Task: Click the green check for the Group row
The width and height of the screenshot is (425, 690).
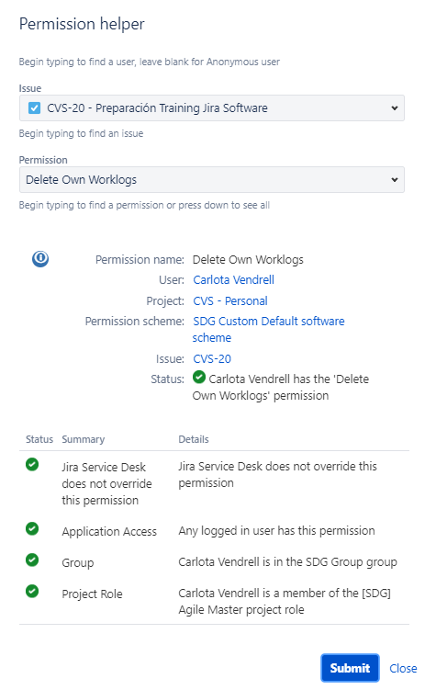Action: point(32,560)
